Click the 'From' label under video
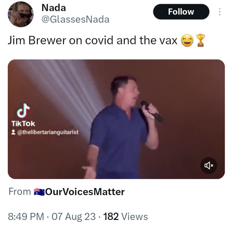The height and width of the screenshot is (229, 230). (20, 192)
